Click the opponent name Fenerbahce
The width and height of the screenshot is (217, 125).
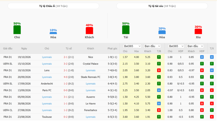click(90, 110)
